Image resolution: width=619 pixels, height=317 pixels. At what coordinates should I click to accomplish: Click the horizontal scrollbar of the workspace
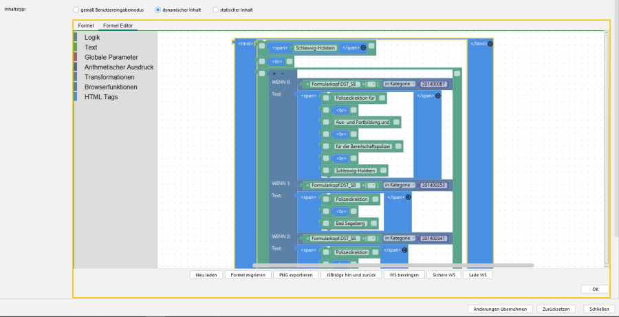[x=392, y=265]
